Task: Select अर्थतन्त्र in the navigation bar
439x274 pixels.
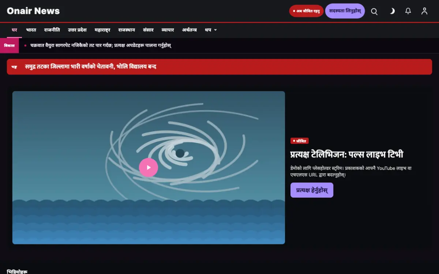Action: pos(190,30)
